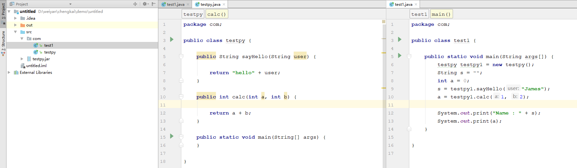The height and width of the screenshot is (168, 577).
Task: Click 'return a + b;' in testpy editor
Action: (x=230, y=113)
